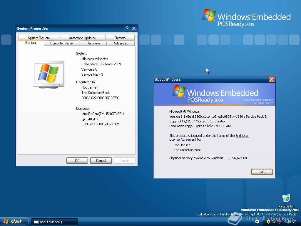The height and width of the screenshot is (226, 301).
Task: Click the 'Service Pack 3' line in System Properties
Action: pyautogui.click(x=92, y=74)
